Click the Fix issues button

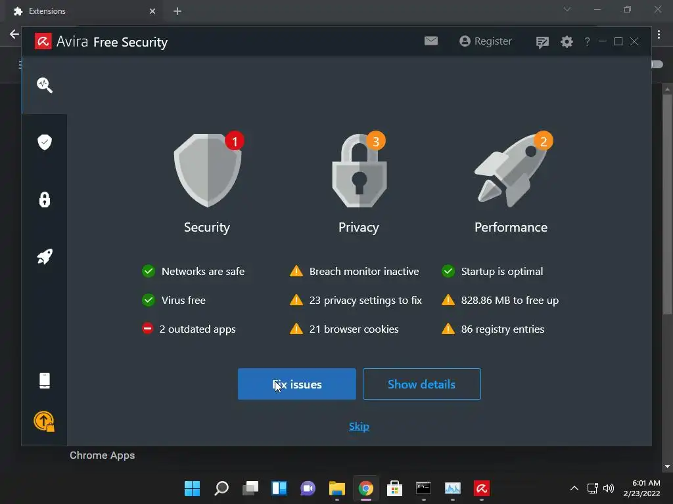297,384
